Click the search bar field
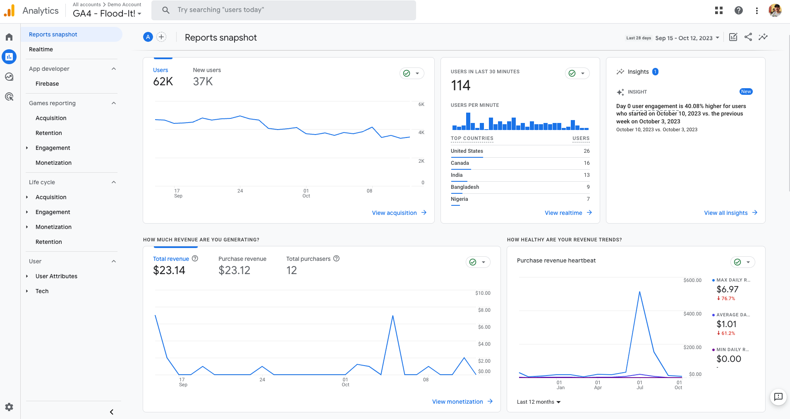 click(284, 10)
